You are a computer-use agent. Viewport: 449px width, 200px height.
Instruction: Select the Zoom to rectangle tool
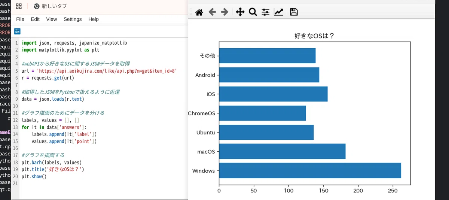pos(253,12)
